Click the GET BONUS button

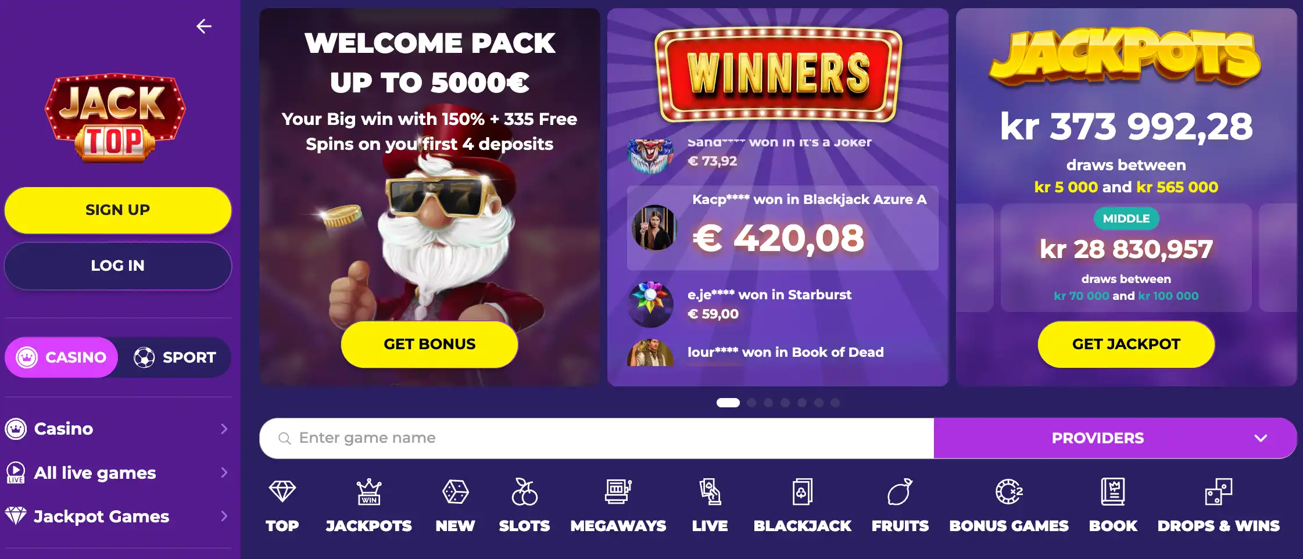tap(429, 344)
